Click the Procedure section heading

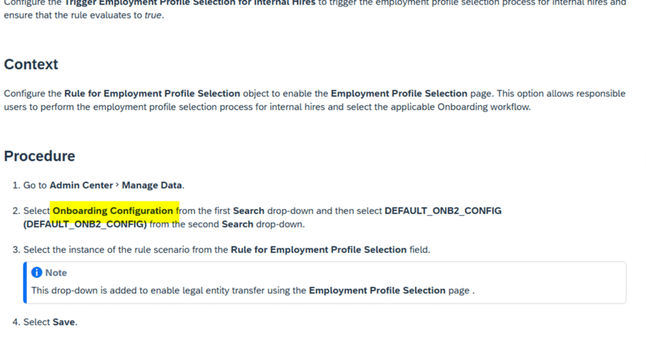(39, 156)
